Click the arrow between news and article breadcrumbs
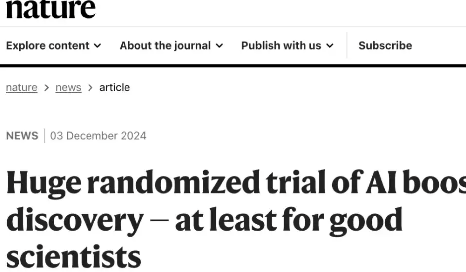The image size is (466, 272). pyautogui.click(x=90, y=87)
